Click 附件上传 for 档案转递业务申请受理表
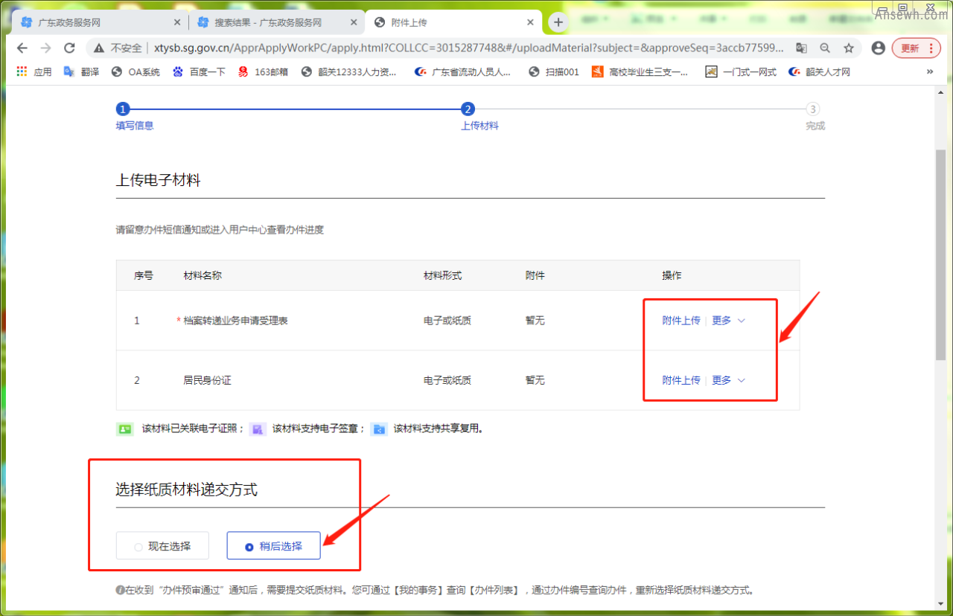 [x=681, y=321]
